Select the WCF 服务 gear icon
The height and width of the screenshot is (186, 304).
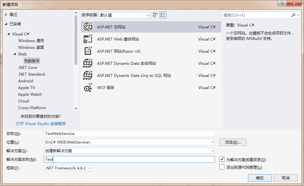click(x=88, y=87)
